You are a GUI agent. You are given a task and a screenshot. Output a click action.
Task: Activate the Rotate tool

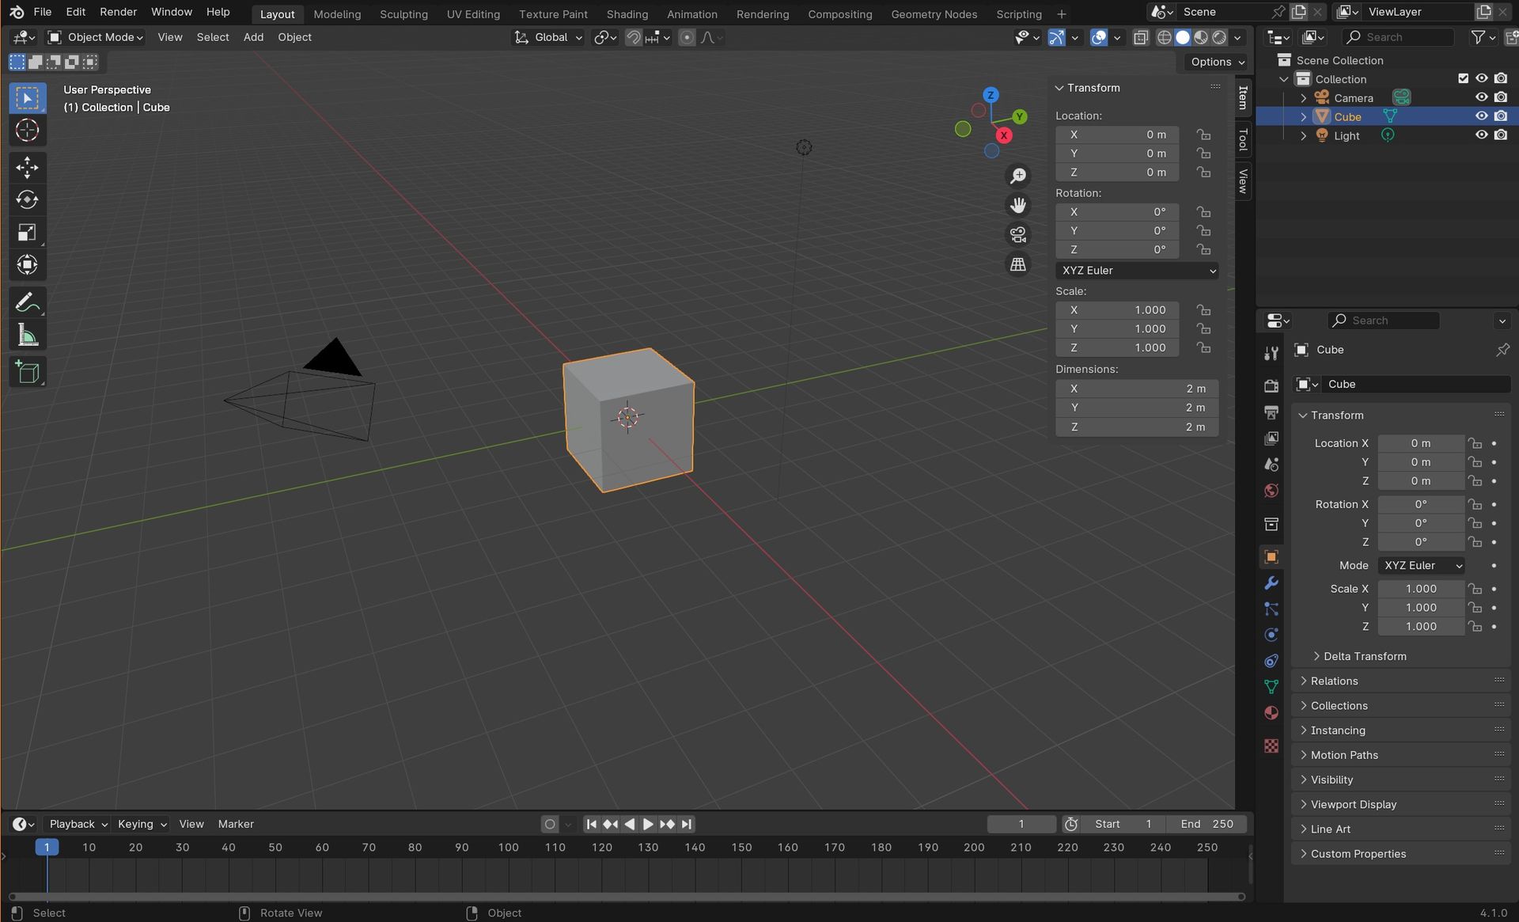tap(27, 199)
